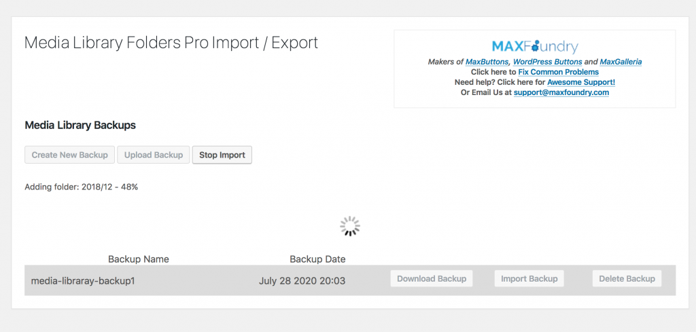Click the Upload Backup button

(x=154, y=155)
